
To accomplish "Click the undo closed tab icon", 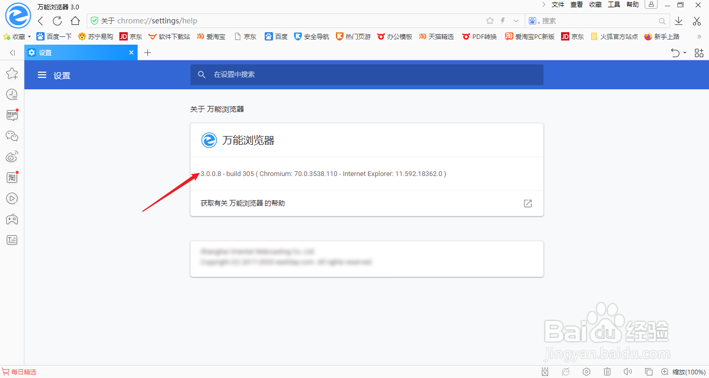I will click(675, 52).
